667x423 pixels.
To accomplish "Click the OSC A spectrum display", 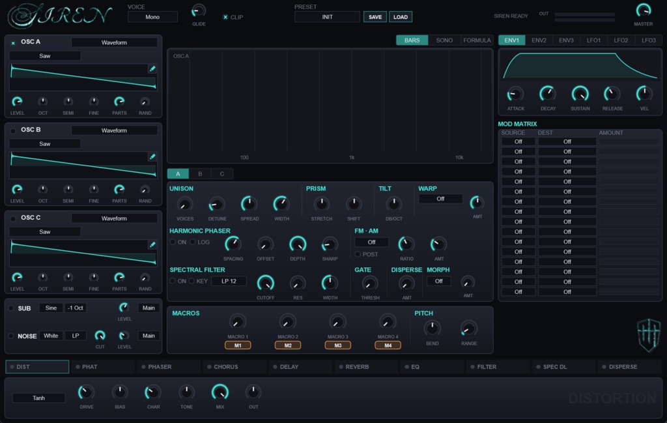I will click(330, 106).
